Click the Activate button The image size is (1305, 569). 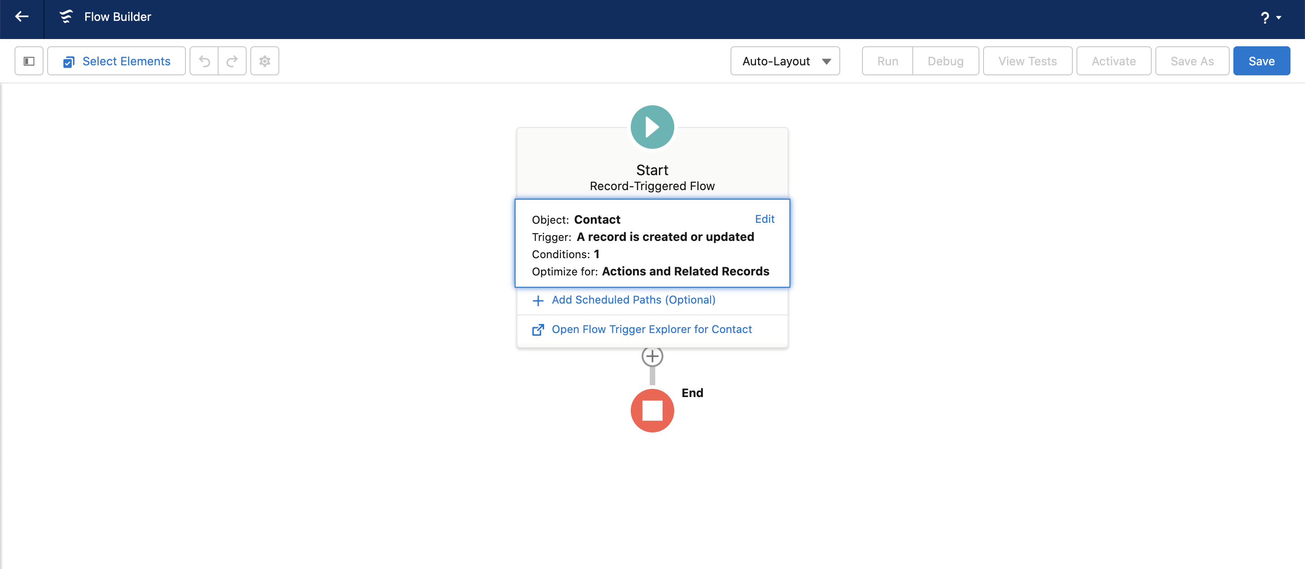pos(1114,61)
